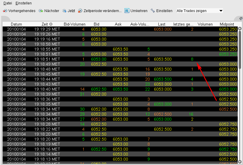243x165 pixels.
Task: Click the 19:18:19 MET time cell
Action: coord(47,144)
